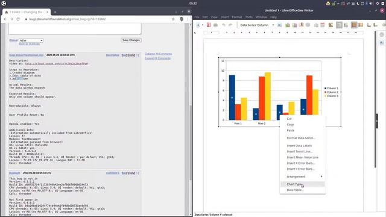
Task: Collapse Comment 1 with its [-] toggle
Action: (138, 173)
